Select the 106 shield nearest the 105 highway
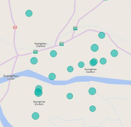The height and width of the screenshot is (127, 131). [35, 52]
